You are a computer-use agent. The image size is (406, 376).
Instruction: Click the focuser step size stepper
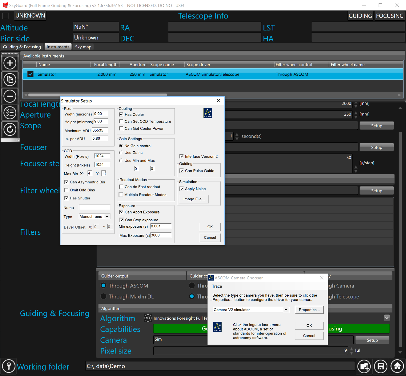356,169
